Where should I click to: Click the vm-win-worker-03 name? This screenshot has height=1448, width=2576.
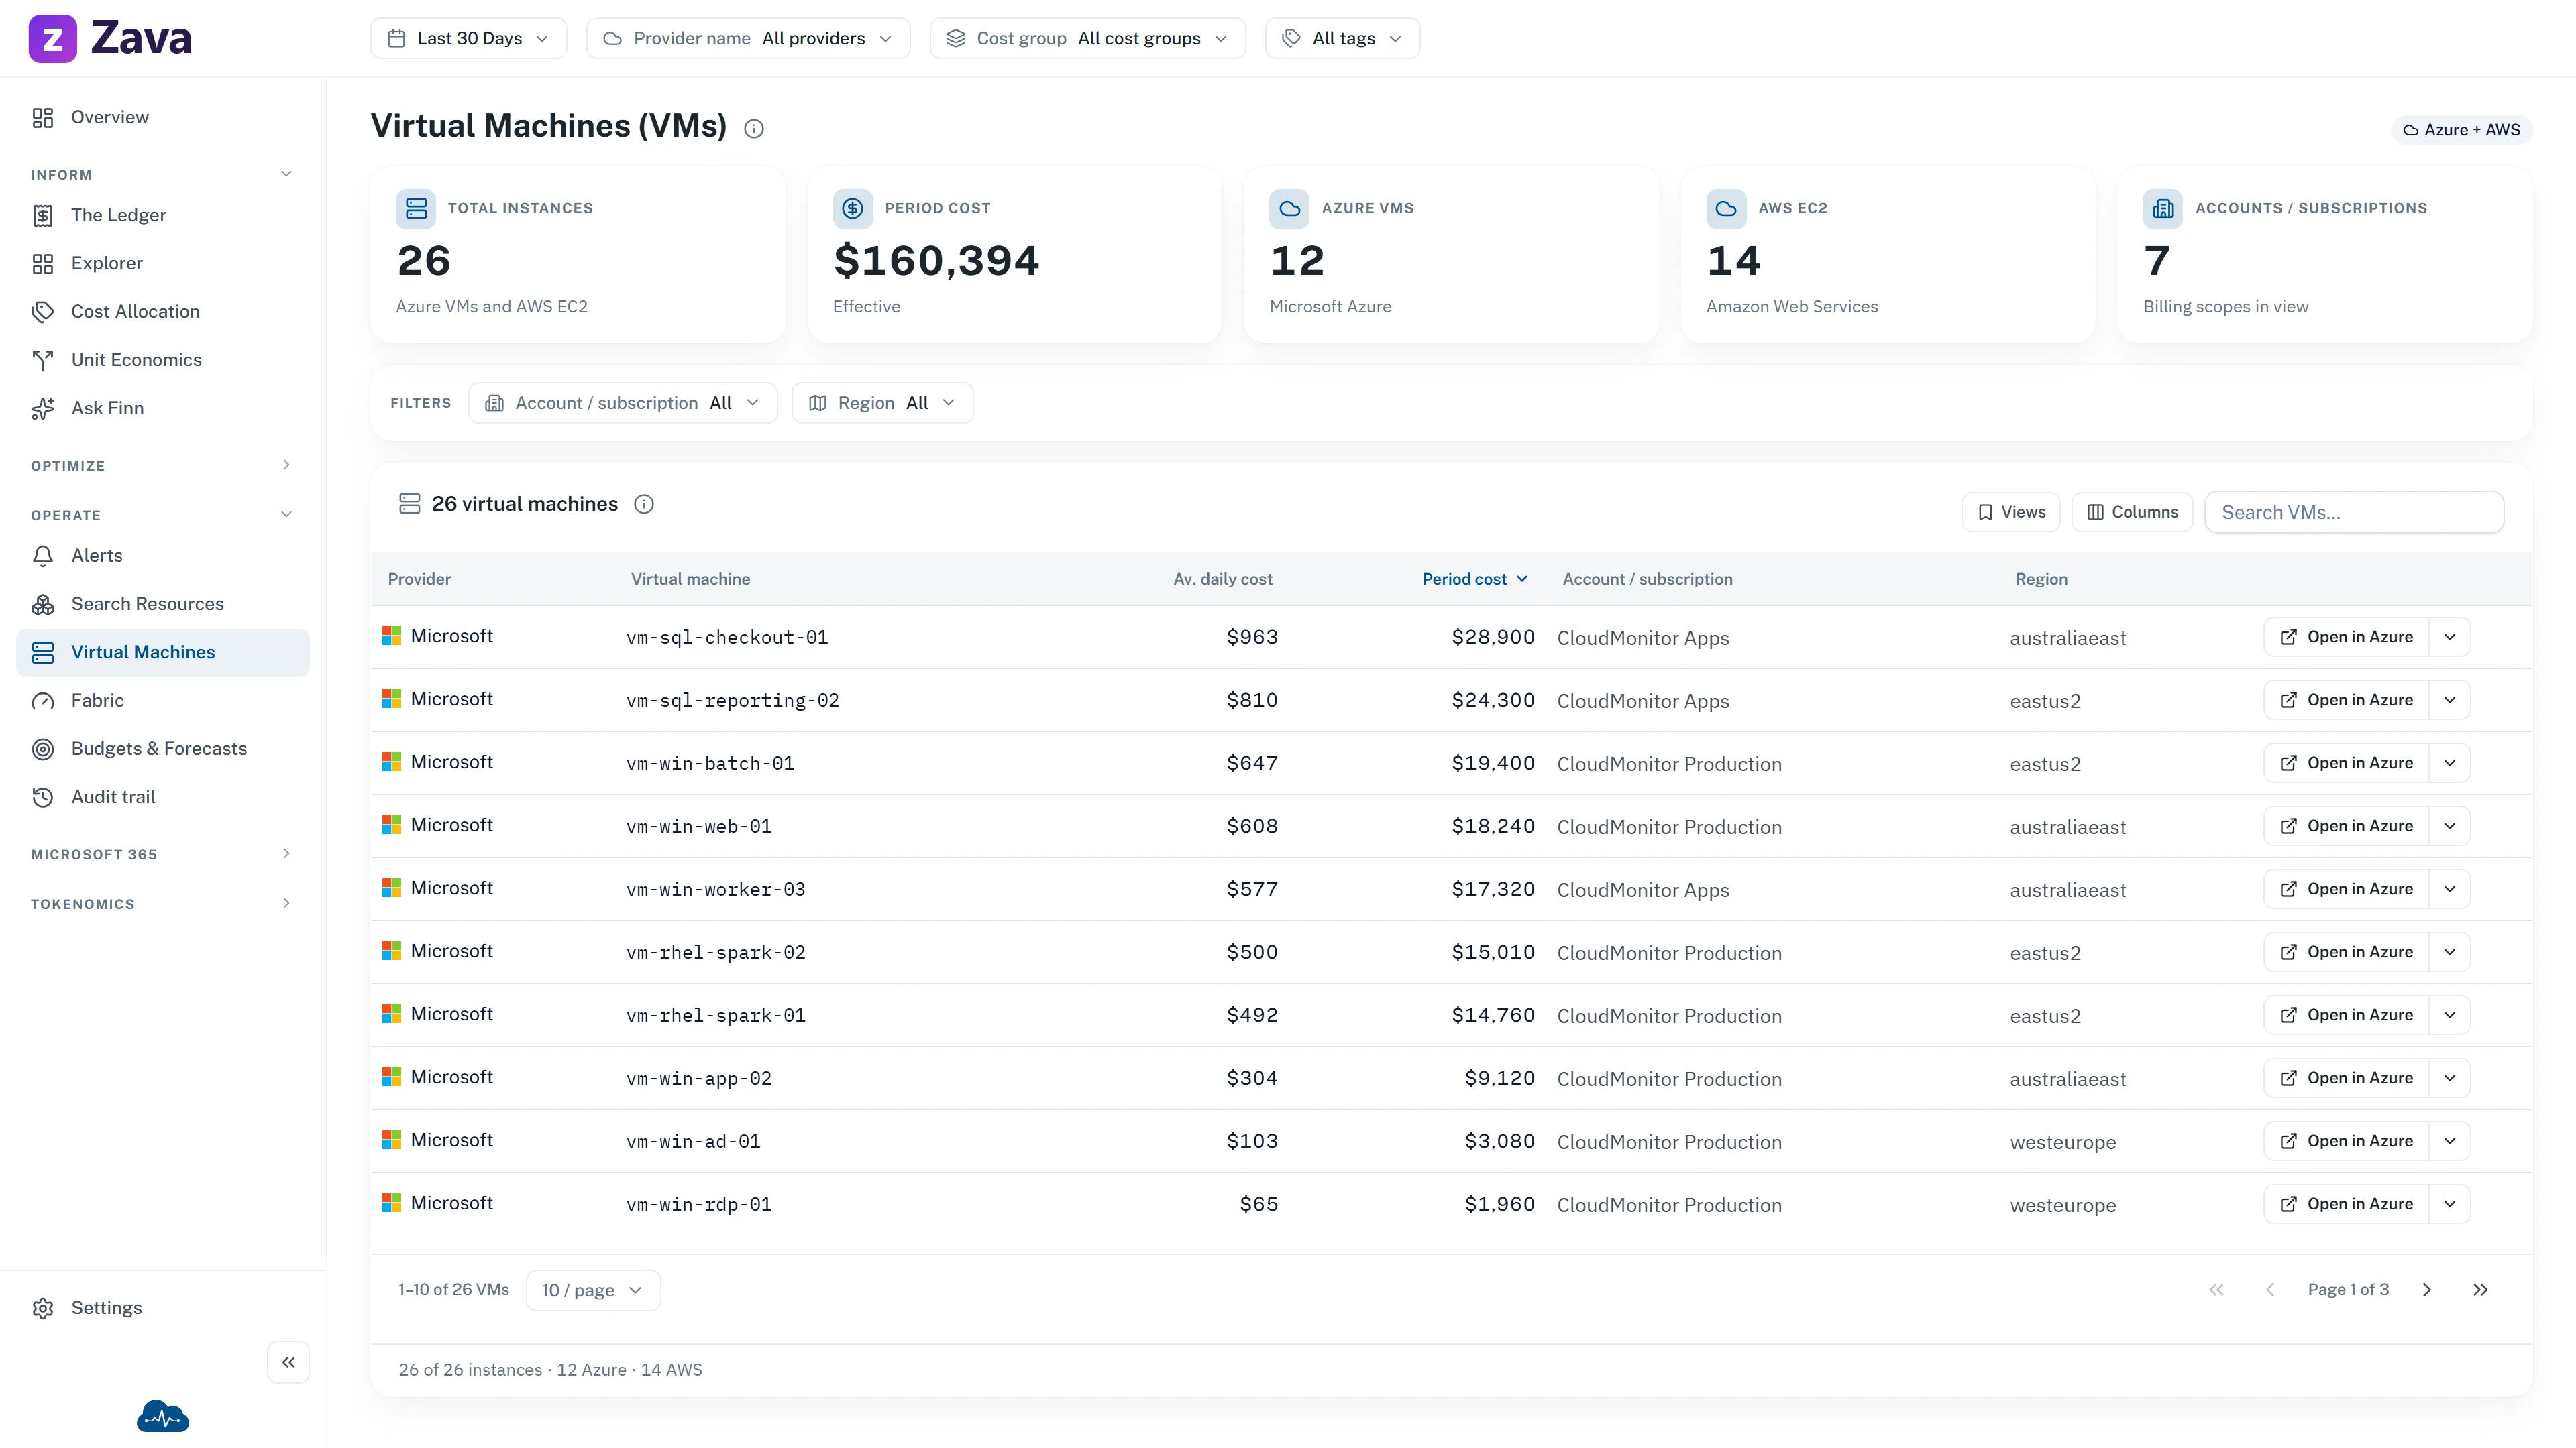pyautogui.click(x=716, y=890)
